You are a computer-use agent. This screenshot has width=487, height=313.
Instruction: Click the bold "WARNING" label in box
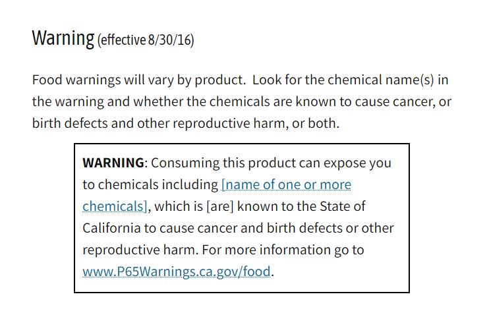click(x=113, y=163)
